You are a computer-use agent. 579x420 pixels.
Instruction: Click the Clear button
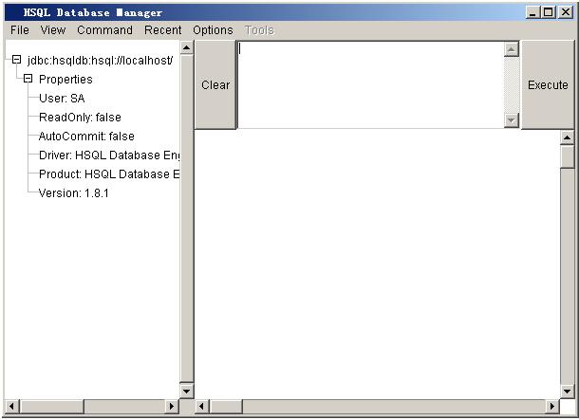pyautogui.click(x=215, y=84)
